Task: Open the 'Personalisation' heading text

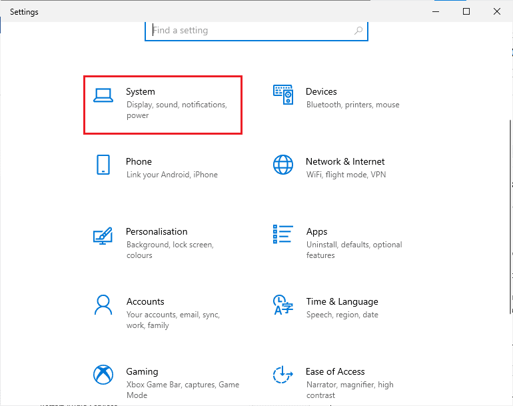Action: [x=157, y=231]
